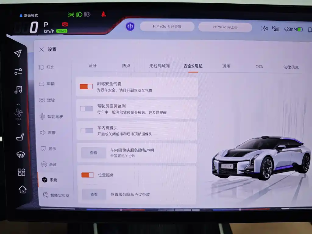This screenshot has height=234, width=312.
Task: Open quick controls sliders icon
Action: (x=18, y=71)
